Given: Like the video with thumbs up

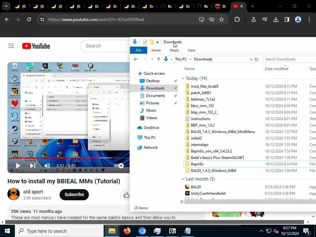Looking at the screenshot, I should coord(126,195).
